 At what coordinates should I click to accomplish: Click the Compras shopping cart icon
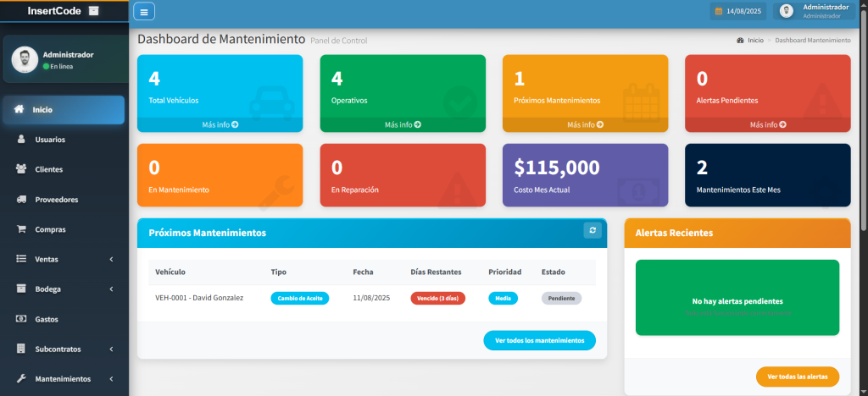(x=21, y=229)
